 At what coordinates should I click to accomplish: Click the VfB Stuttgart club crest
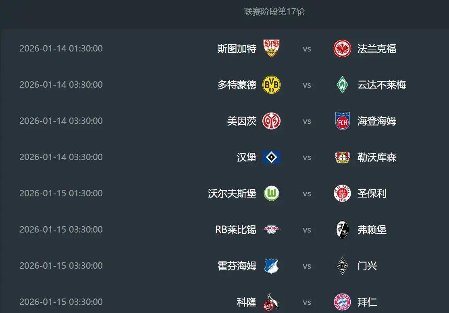point(271,48)
